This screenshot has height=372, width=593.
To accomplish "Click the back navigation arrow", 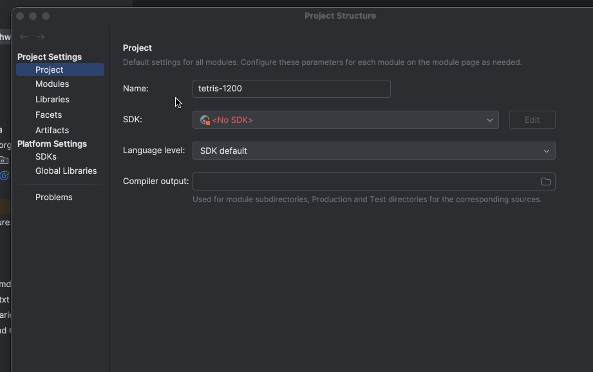I will (24, 37).
